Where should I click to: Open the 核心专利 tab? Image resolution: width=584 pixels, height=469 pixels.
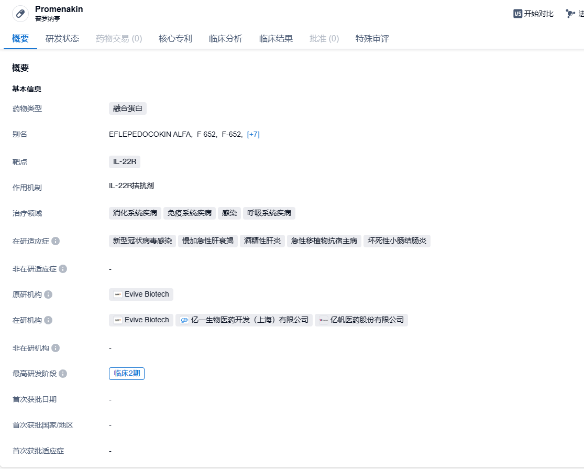pos(175,39)
